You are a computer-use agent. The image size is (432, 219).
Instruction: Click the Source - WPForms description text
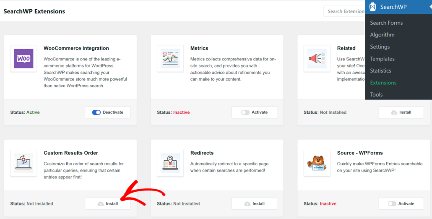380,167
